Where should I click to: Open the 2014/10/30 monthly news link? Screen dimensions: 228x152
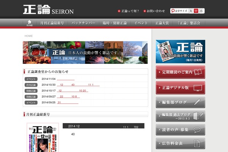78,85
